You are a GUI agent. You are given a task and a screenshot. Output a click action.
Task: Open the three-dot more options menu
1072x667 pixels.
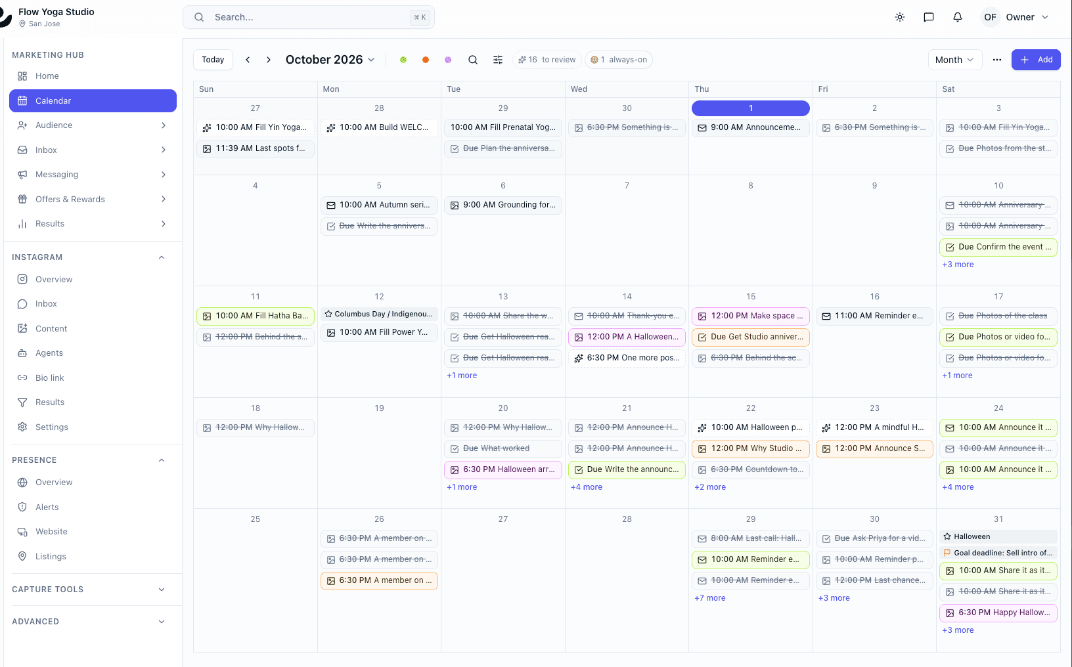point(997,60)
